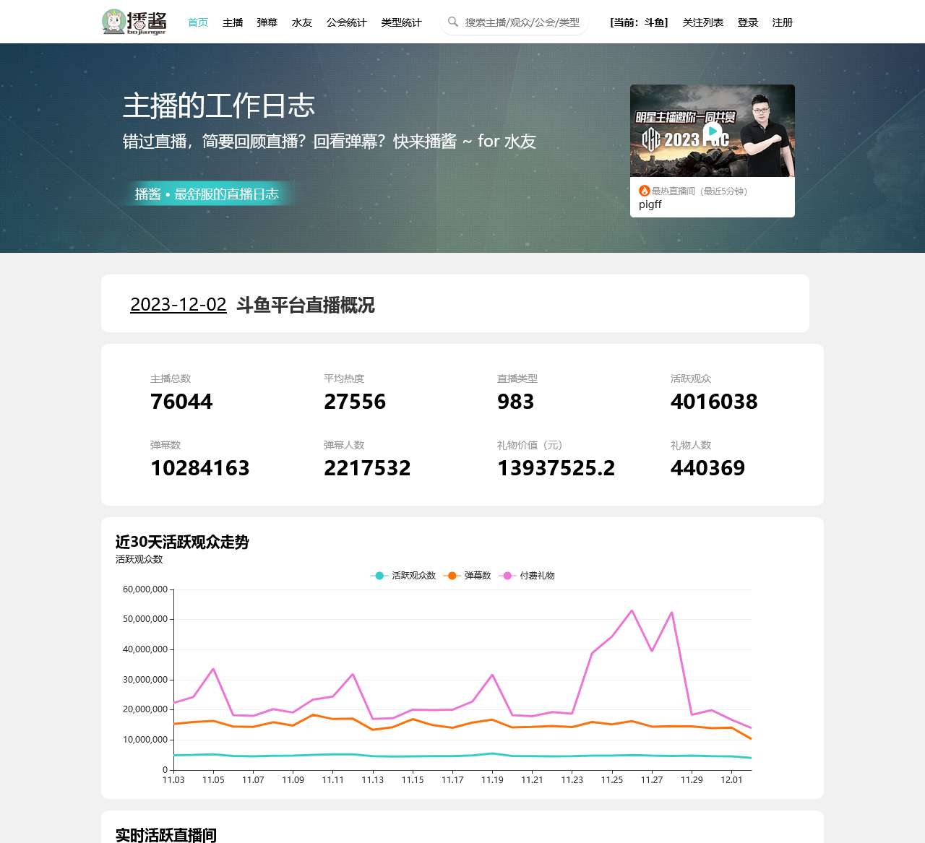Image resolution: width=925 pixels, height=843 pixels.
Task: Toggle 付费礼物 legend series
Action: pyautogui.click(x=527, y=576)
